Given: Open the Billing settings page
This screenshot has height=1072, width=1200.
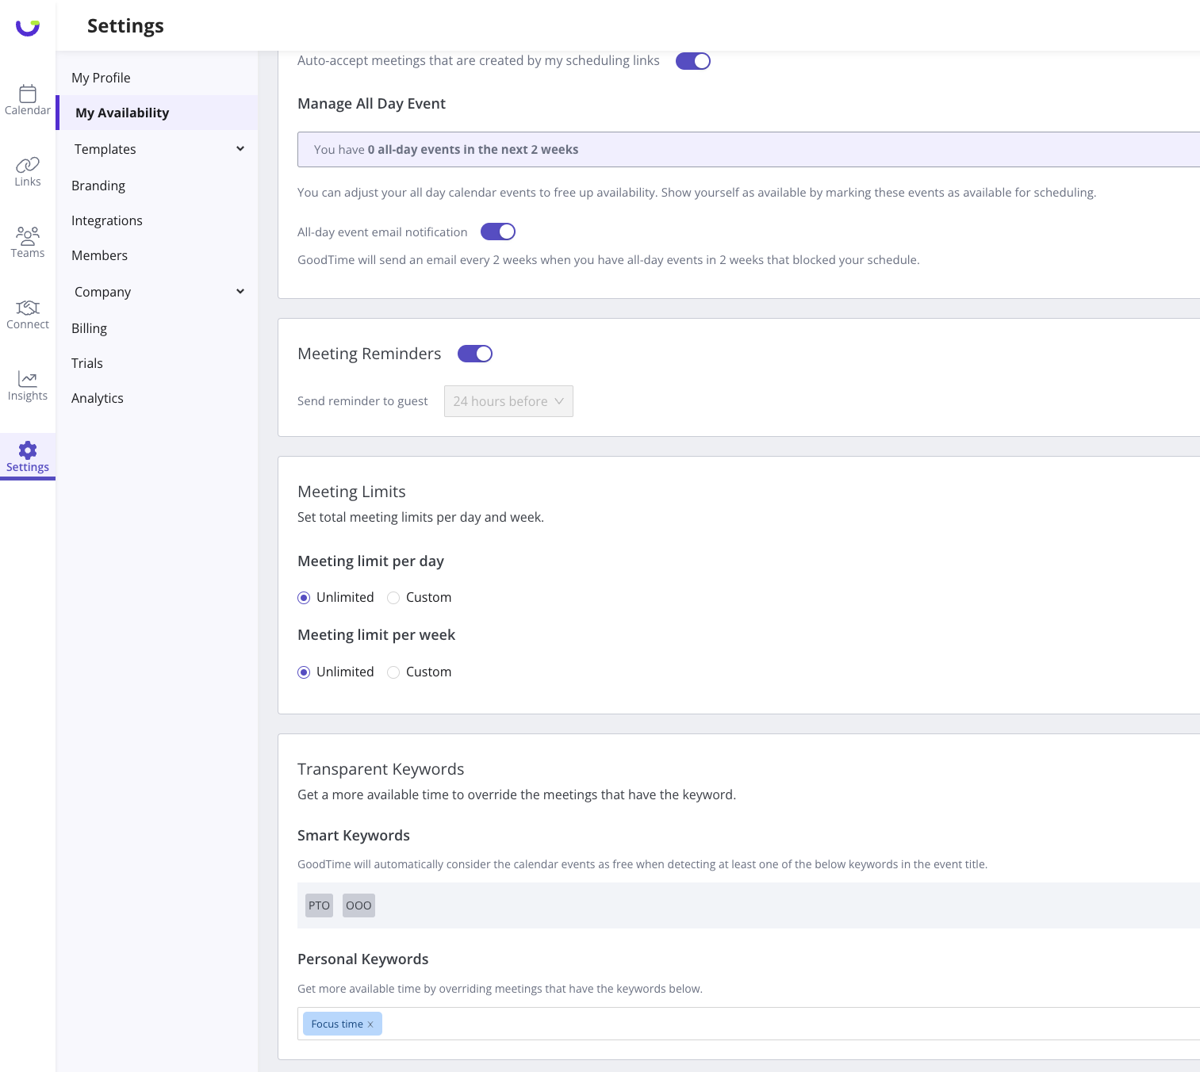Looking at the screenshot, I should (x=89, y=328).
